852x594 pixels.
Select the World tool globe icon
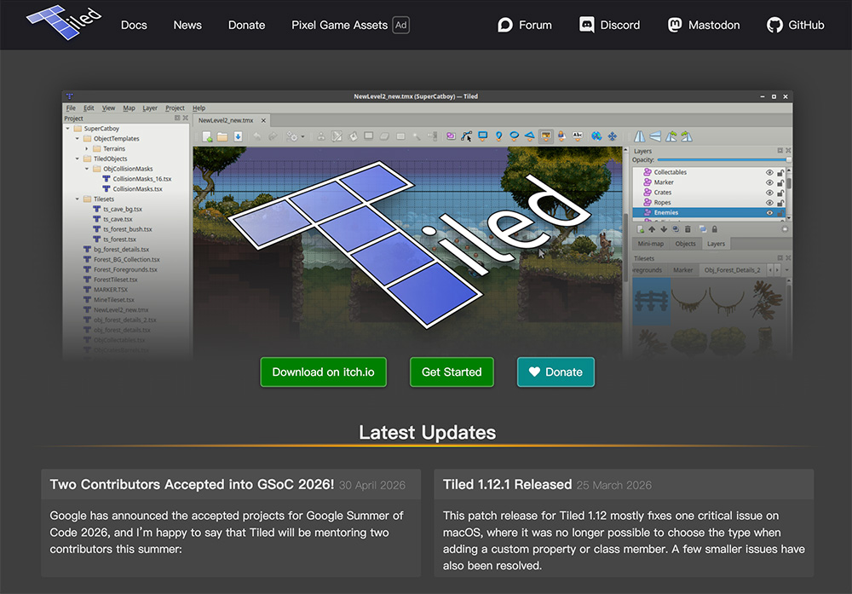click(596, 136)
